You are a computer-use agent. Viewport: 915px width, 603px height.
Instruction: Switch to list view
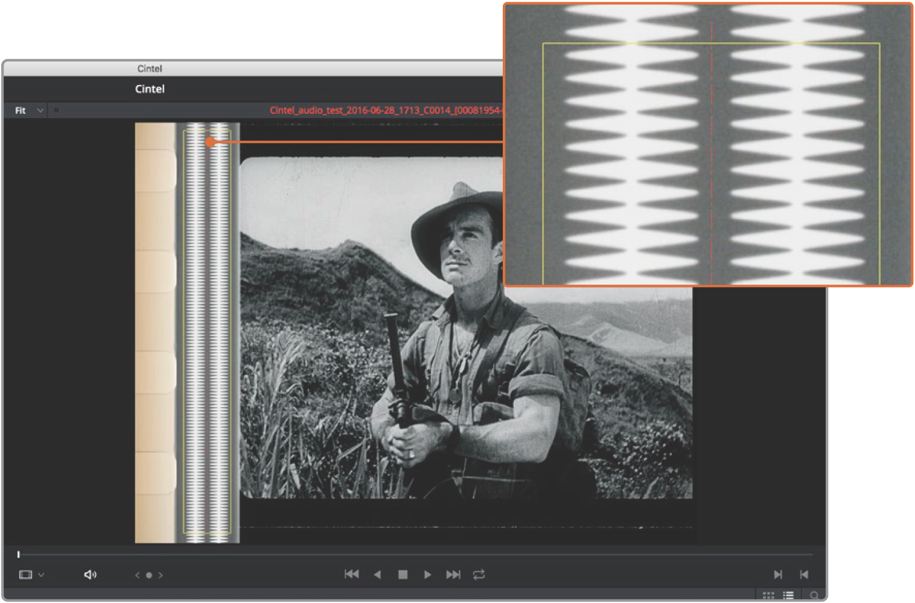pyautogui.click(x=788, y=595)
